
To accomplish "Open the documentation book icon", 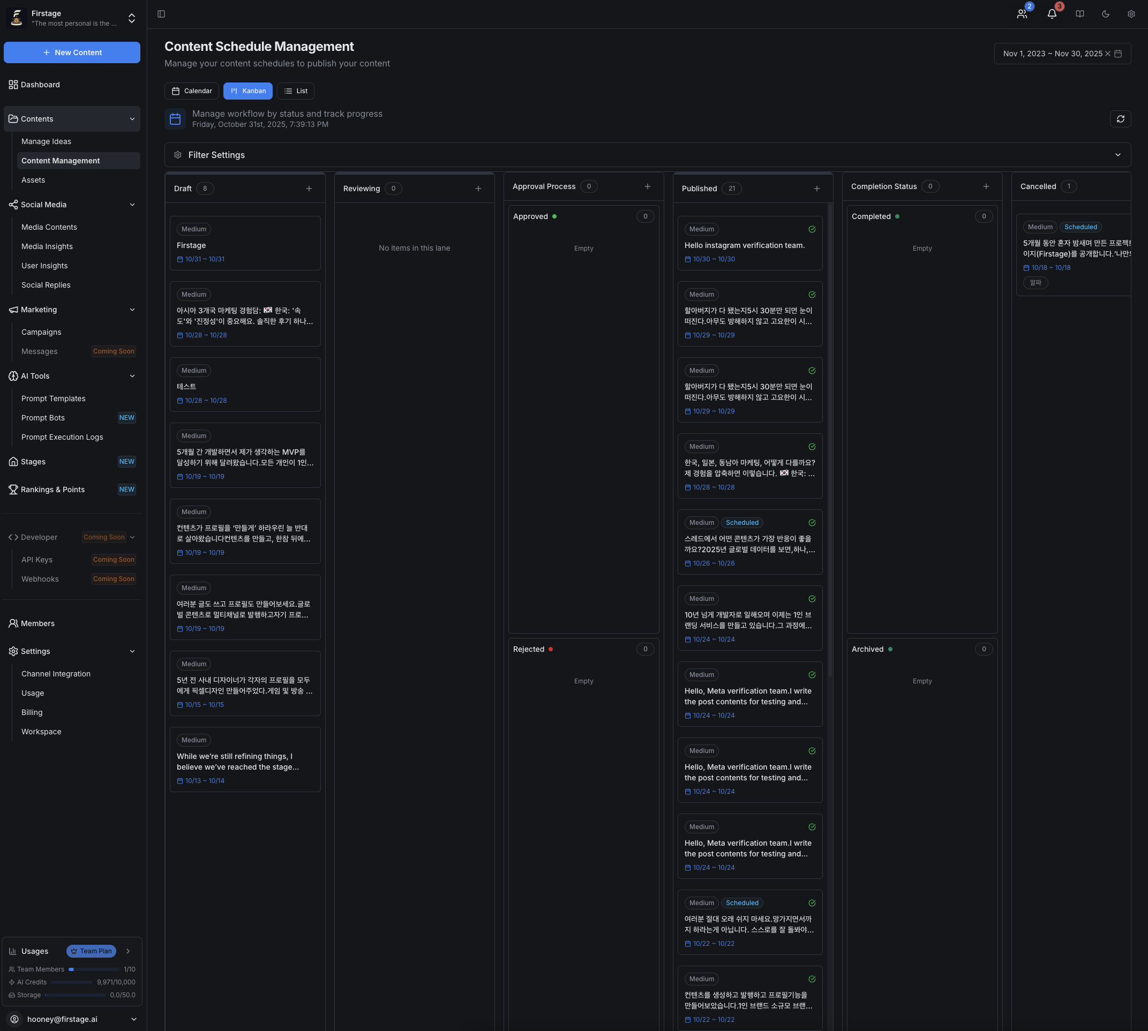I will (x=1080, y=13).
